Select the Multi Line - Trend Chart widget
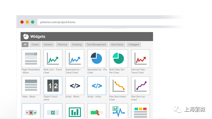Image resolution: width=212 pixels, height=119 pixels. tap(53, 59)
